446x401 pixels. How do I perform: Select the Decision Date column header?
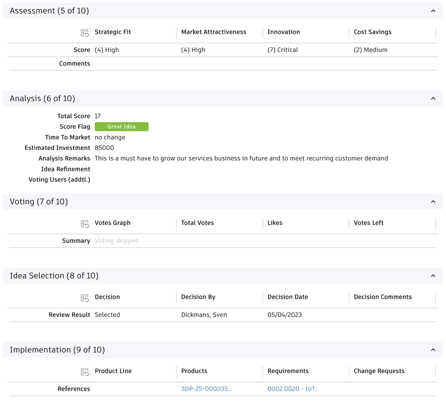point(287,297)
